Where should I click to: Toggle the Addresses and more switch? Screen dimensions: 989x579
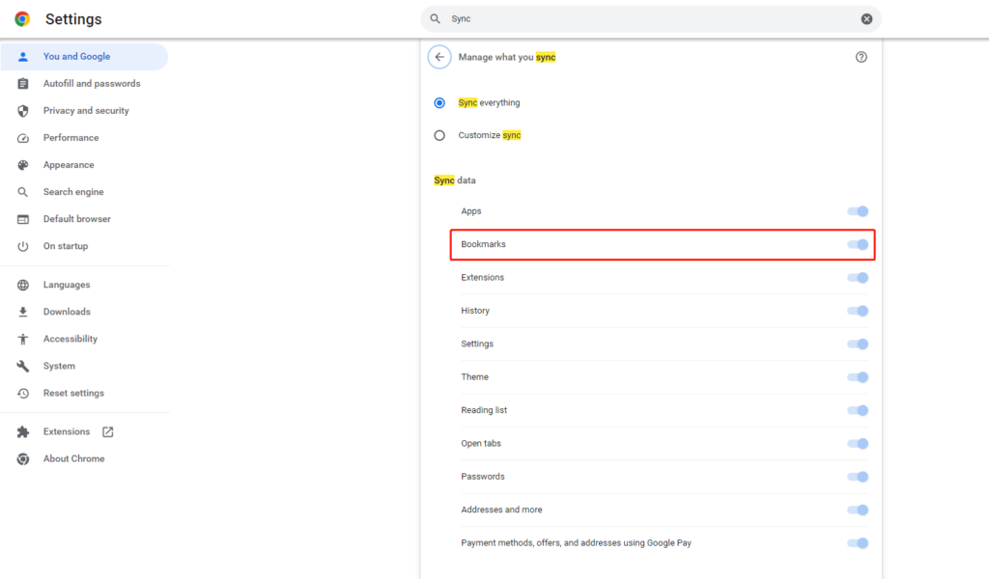coord(858,510)
